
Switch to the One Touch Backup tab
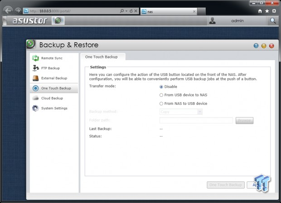(x=102, y=57)
